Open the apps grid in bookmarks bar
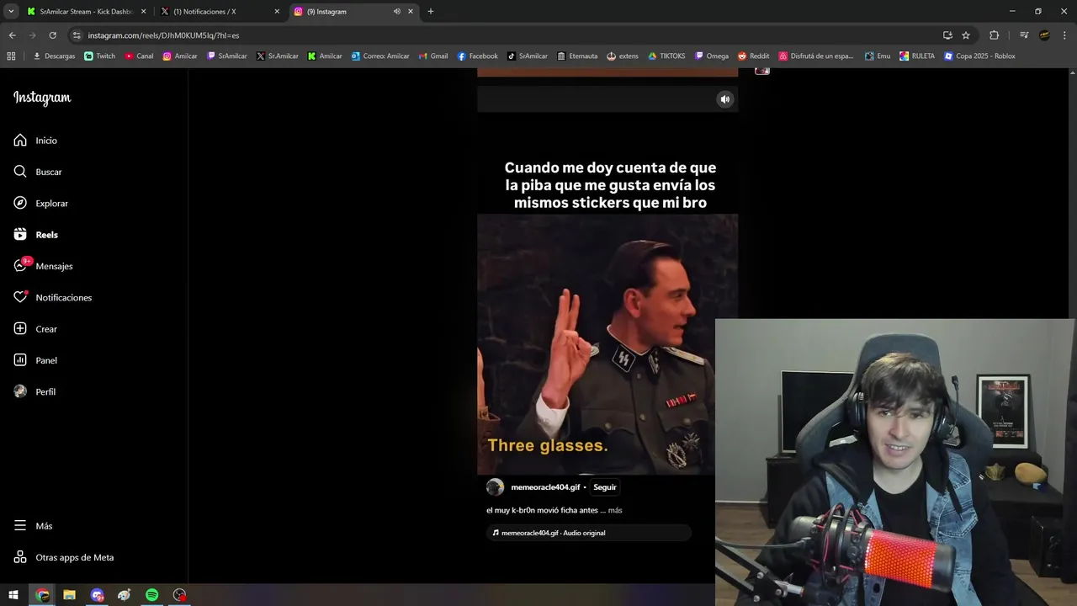The width and height of the screenshot is (1077, 606). click(x=11, y=56)
